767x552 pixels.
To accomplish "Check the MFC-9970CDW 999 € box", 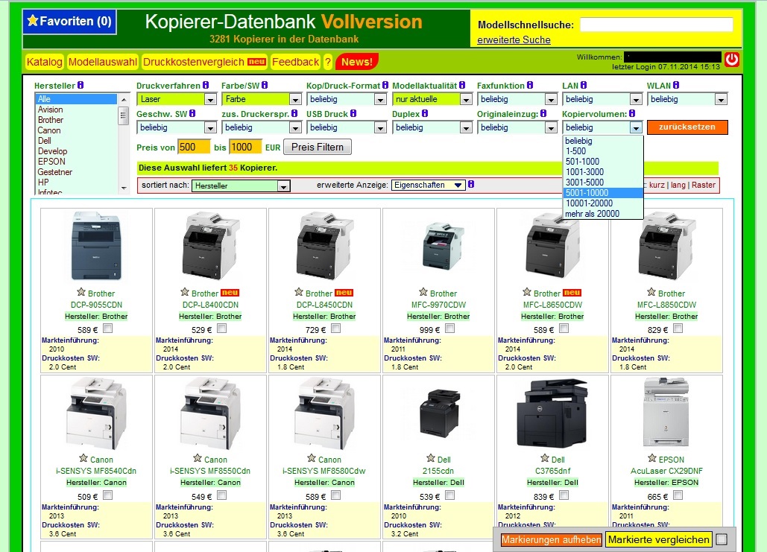I will tap(450, 329).
